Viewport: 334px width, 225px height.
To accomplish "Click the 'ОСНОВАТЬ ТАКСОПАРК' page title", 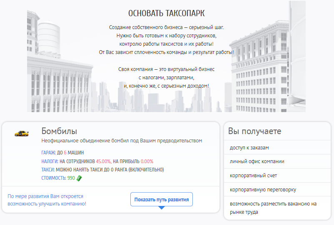I will coord(166,13).
